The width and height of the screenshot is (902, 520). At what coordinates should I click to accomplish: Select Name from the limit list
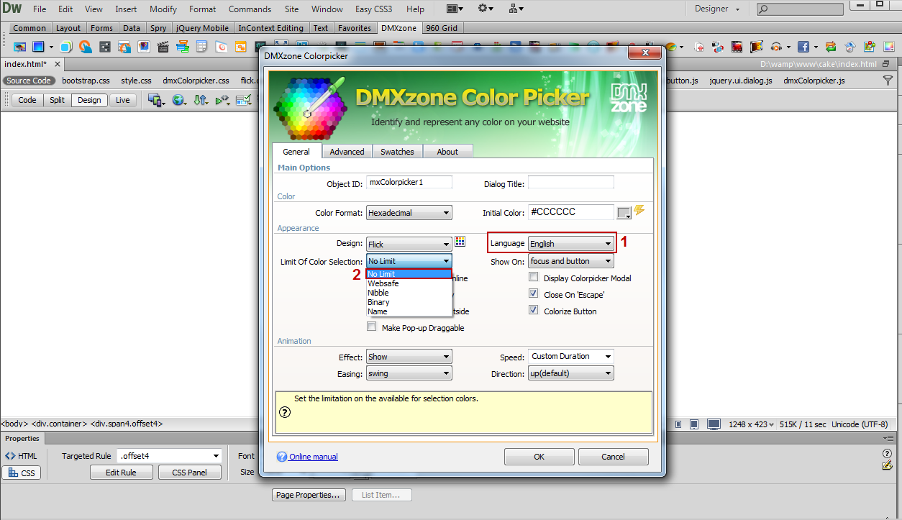[x=409, y=311]
